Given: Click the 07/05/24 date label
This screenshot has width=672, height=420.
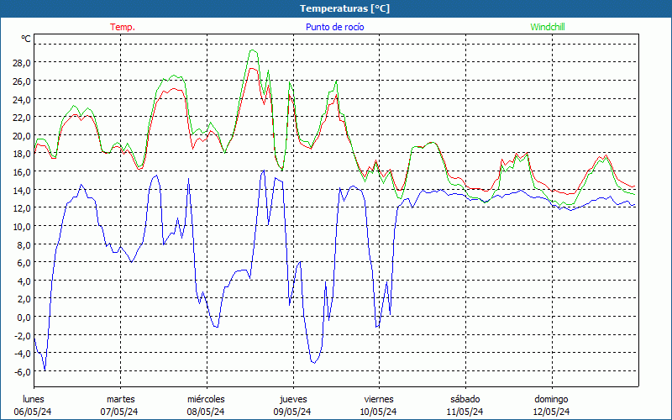Looking at the screenshot, I should click(119, 412).
